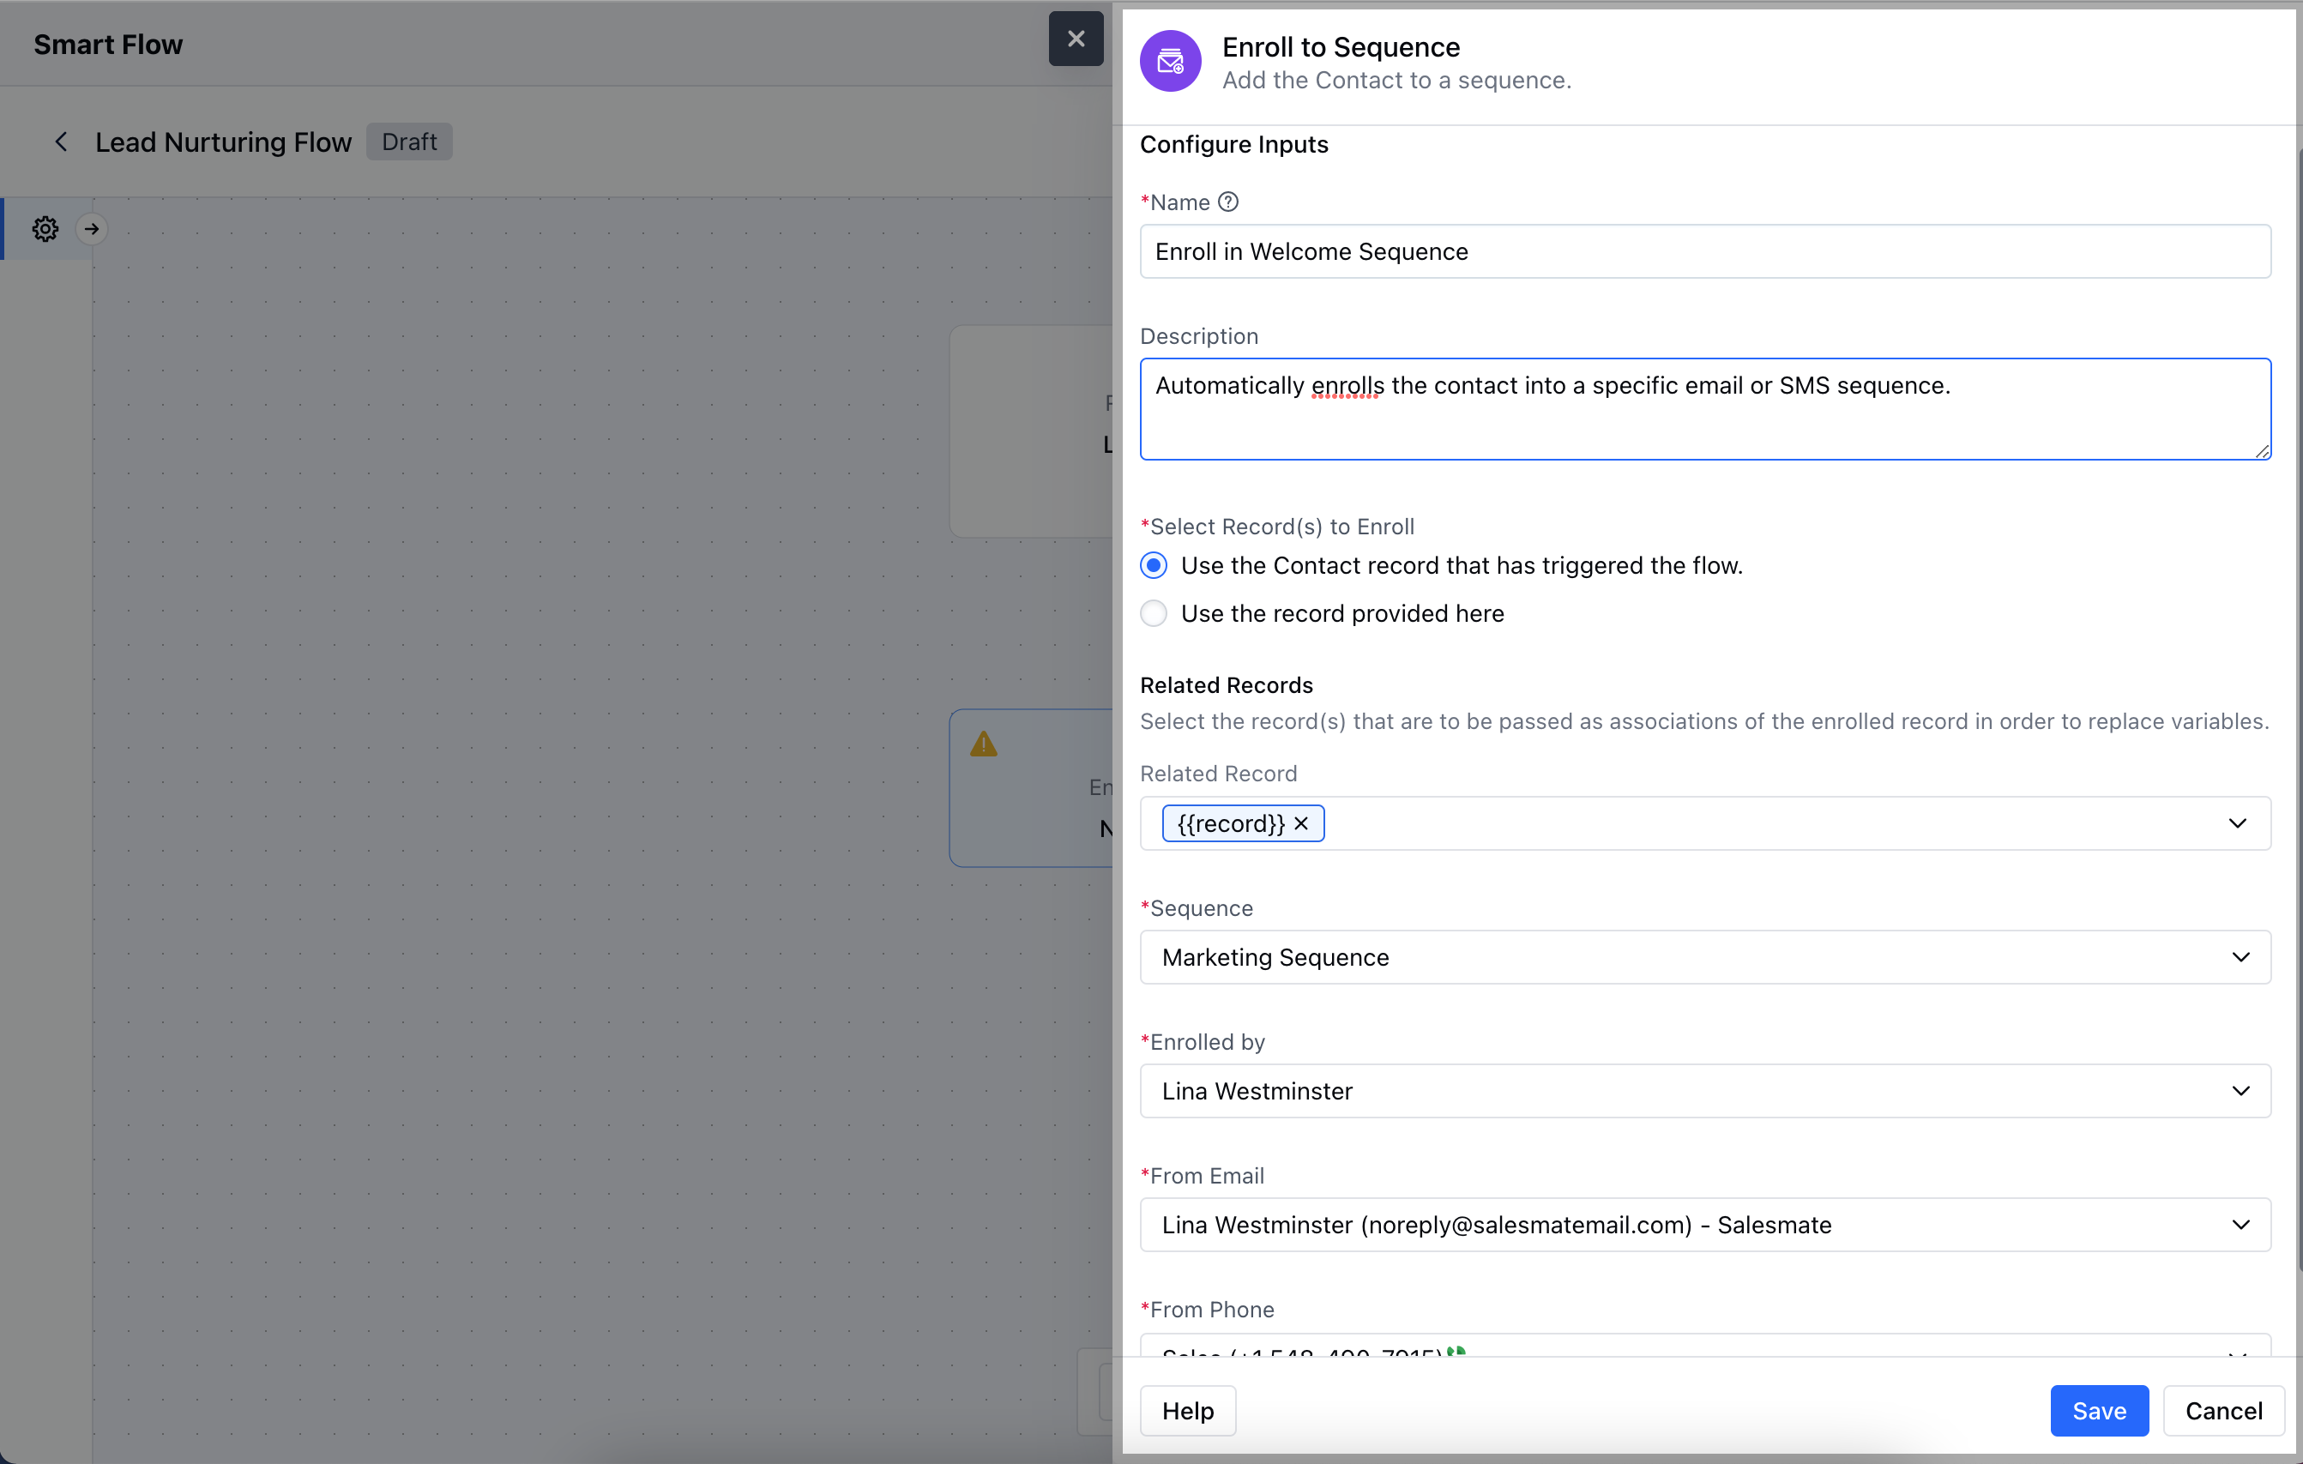
Task: Click the warning triangle icon on node
Action: pos(983,744)
